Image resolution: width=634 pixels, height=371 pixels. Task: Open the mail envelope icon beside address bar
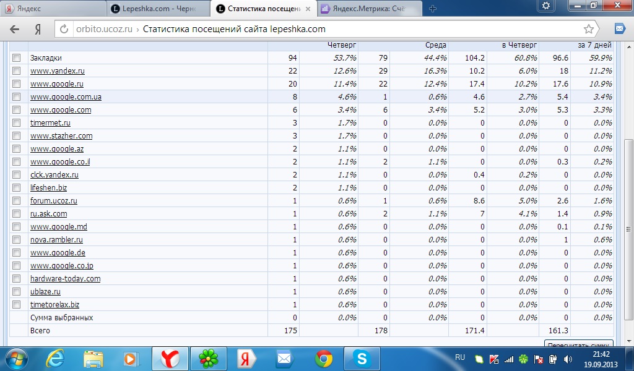click(x=620, y=28)
